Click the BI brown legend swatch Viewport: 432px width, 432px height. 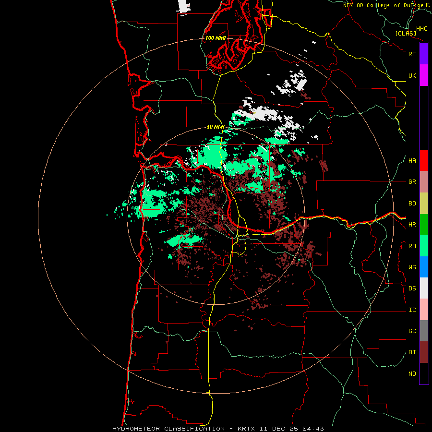pyautogui.click(x=424, y=352)
